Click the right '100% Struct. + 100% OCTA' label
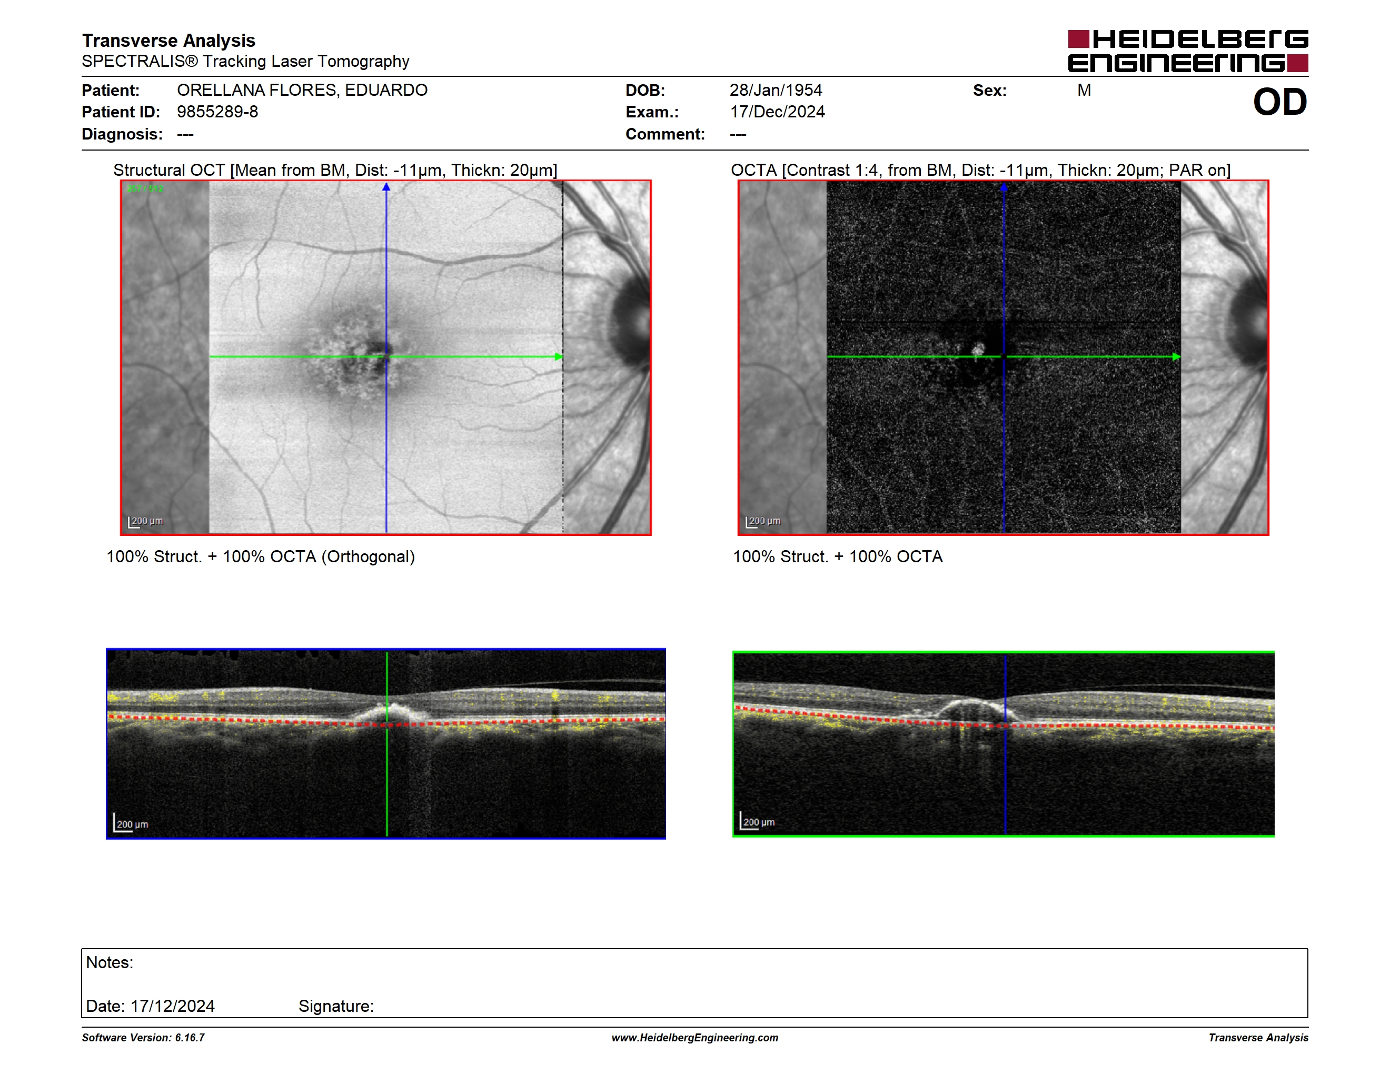Image resolution: width=1390 pixels, height=1074 pixels. click(x=838, y=556)
